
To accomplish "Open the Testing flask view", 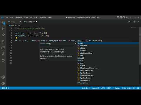I will (x=3, y=54).
